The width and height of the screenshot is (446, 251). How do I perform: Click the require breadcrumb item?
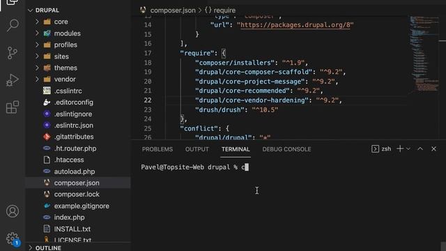point(224,10)
